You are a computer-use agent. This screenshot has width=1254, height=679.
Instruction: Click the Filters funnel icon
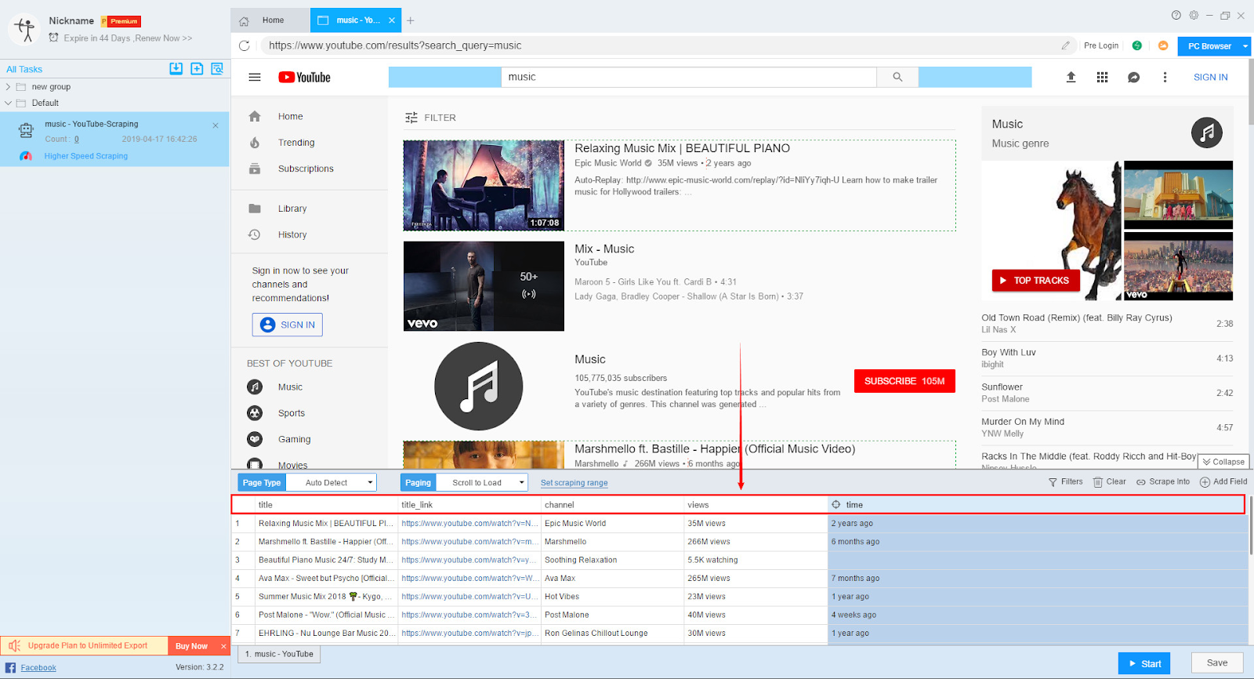[1053, 482]
